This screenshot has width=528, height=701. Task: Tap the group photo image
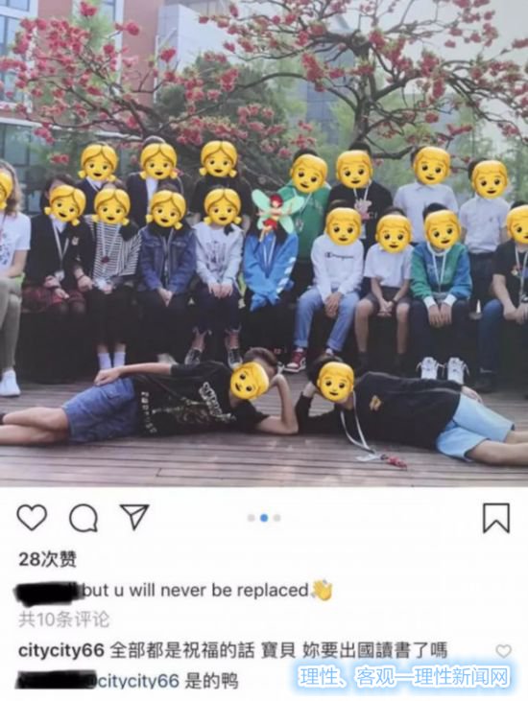264,243
